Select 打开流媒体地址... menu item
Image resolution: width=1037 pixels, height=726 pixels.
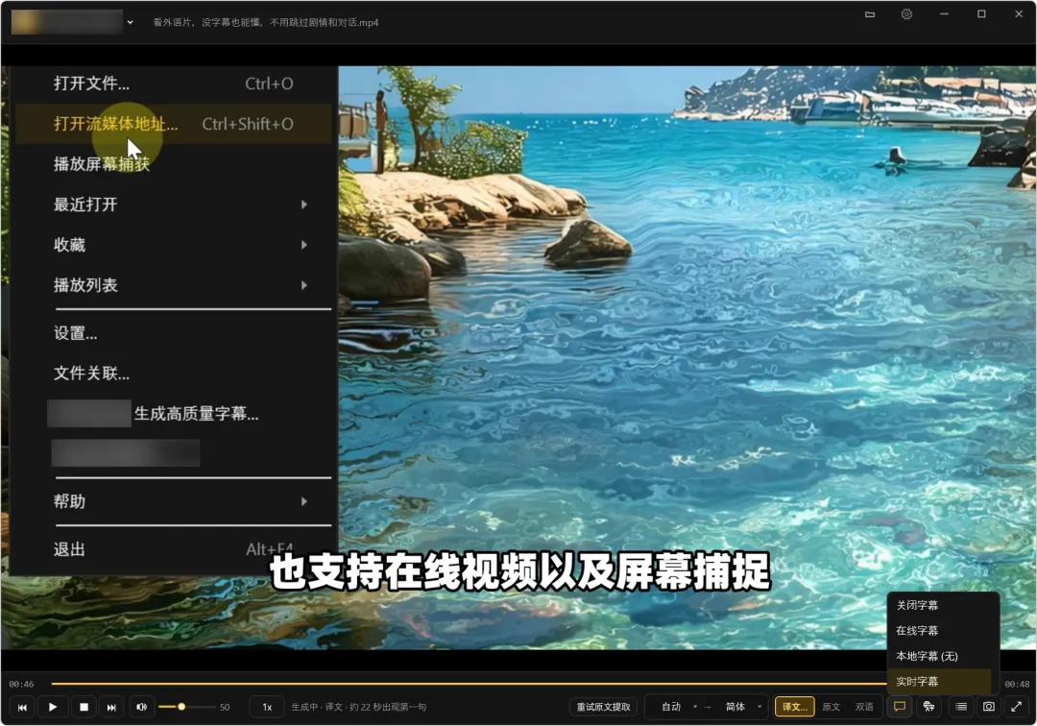click(173, 124)
